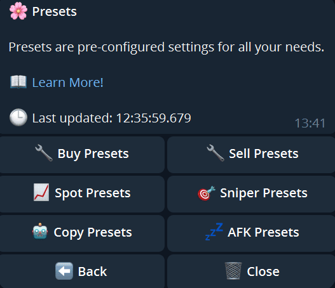The height and width of the screenshot is (288, 335).
Task: Follow the Learn More! link
Action: (x=67, y=82)
